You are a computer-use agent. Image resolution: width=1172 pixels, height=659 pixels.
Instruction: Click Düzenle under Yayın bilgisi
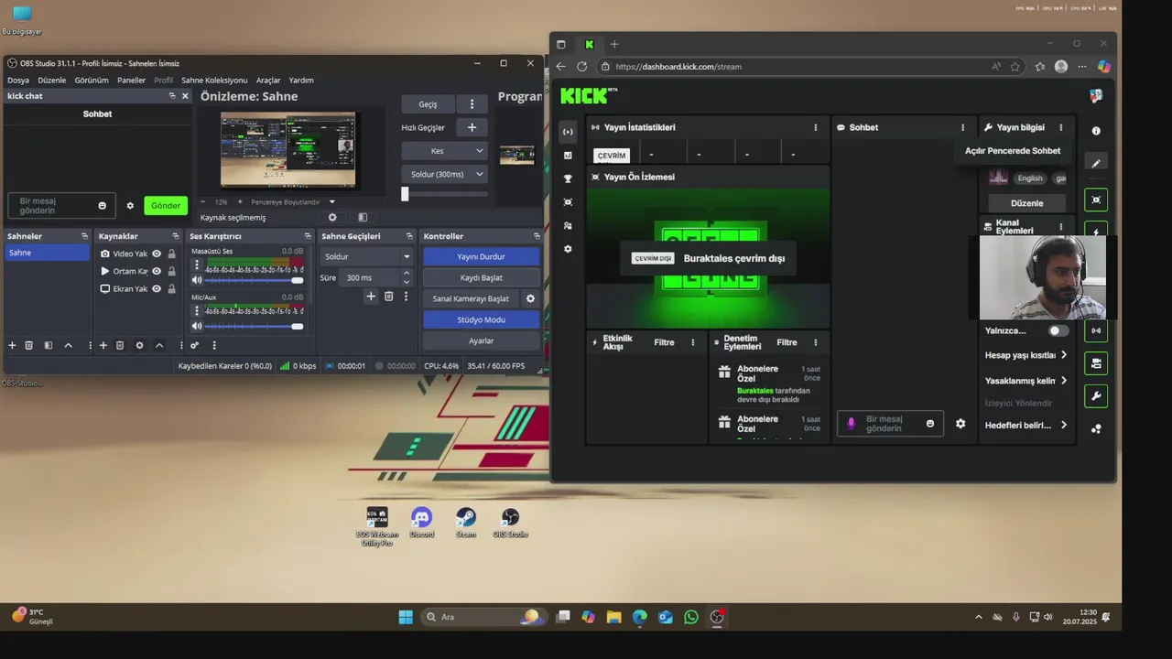pos(1026,203)
